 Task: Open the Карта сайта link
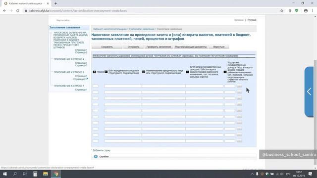(63, 20)
